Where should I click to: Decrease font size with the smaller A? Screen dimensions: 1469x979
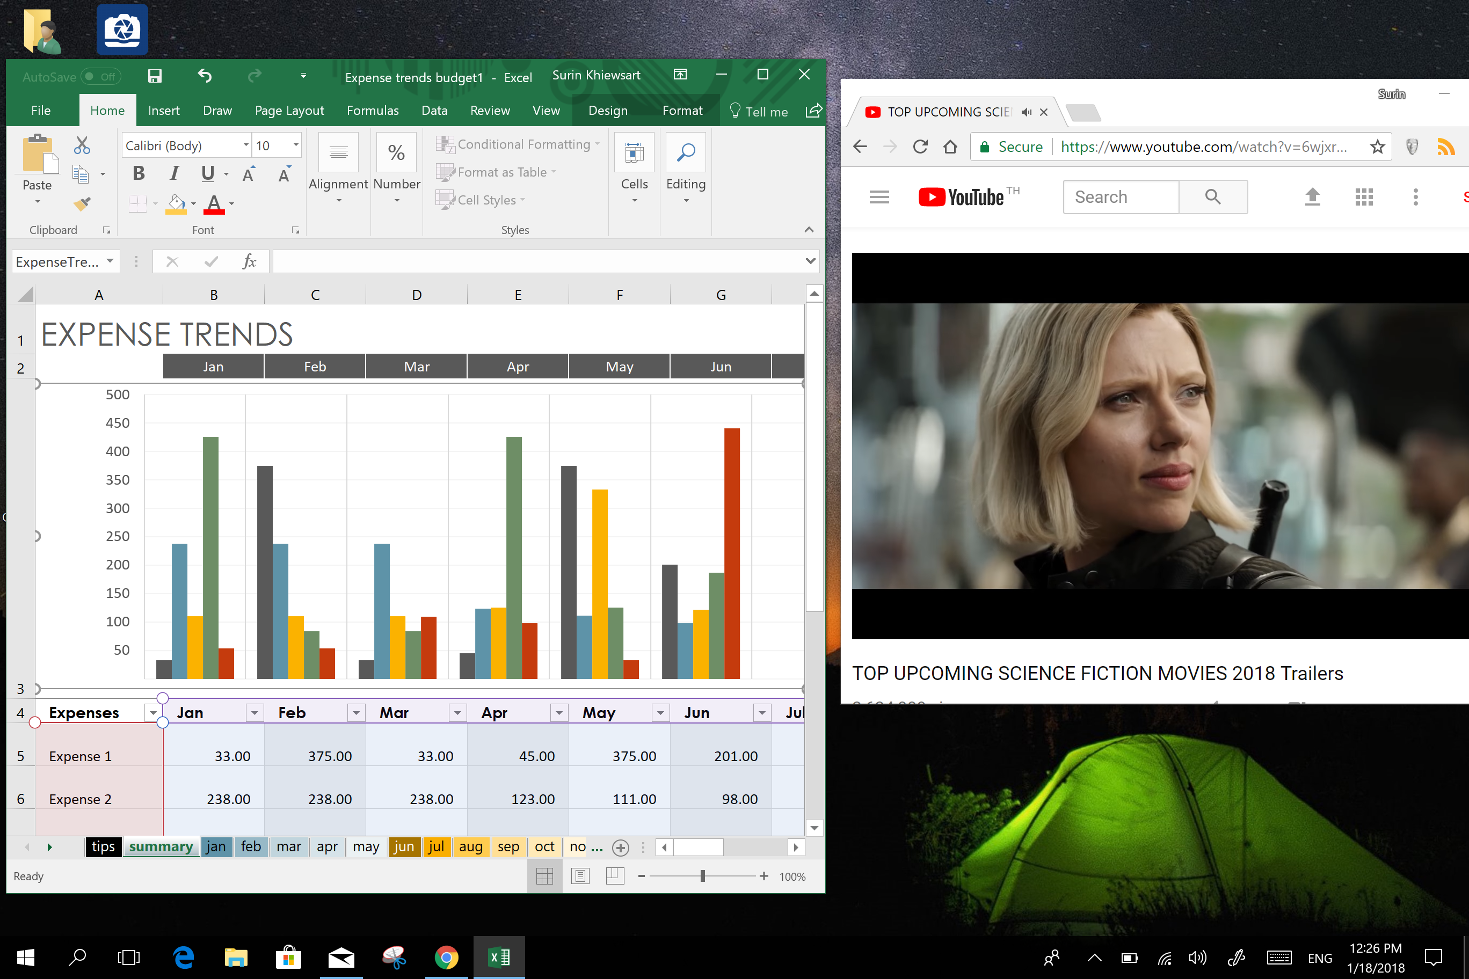tap(285, 174)
